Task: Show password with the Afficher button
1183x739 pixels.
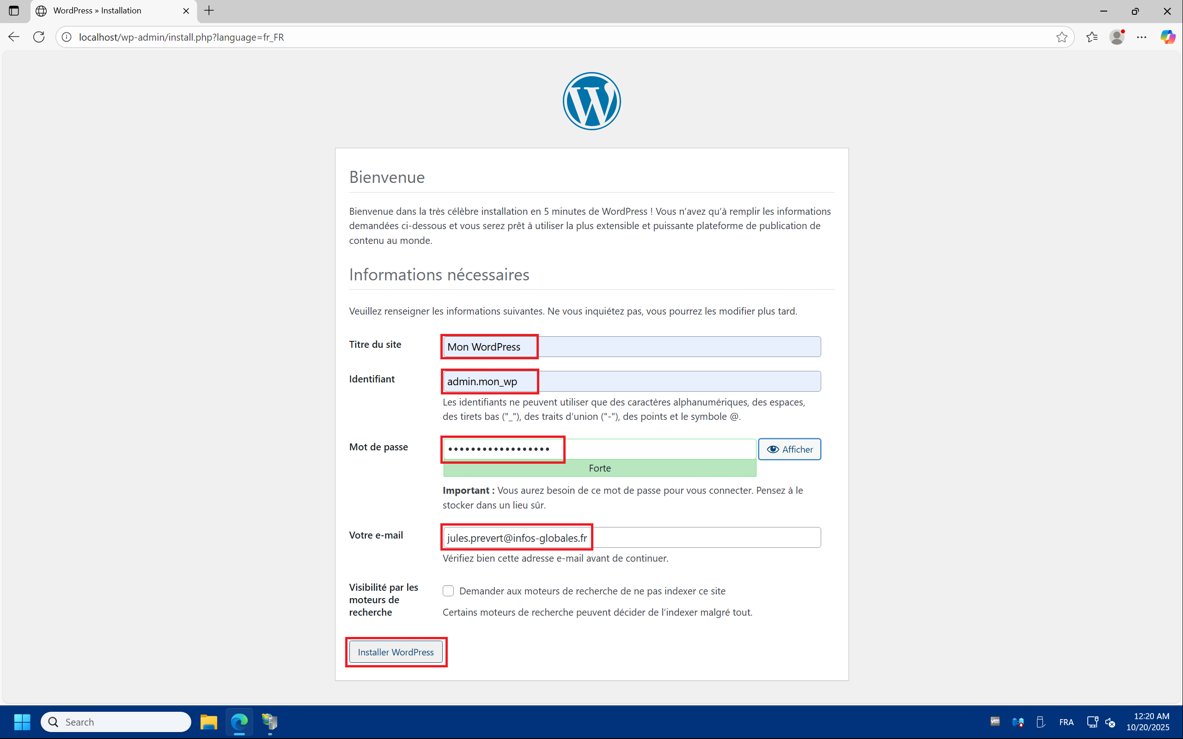Action: pos(789,449)
